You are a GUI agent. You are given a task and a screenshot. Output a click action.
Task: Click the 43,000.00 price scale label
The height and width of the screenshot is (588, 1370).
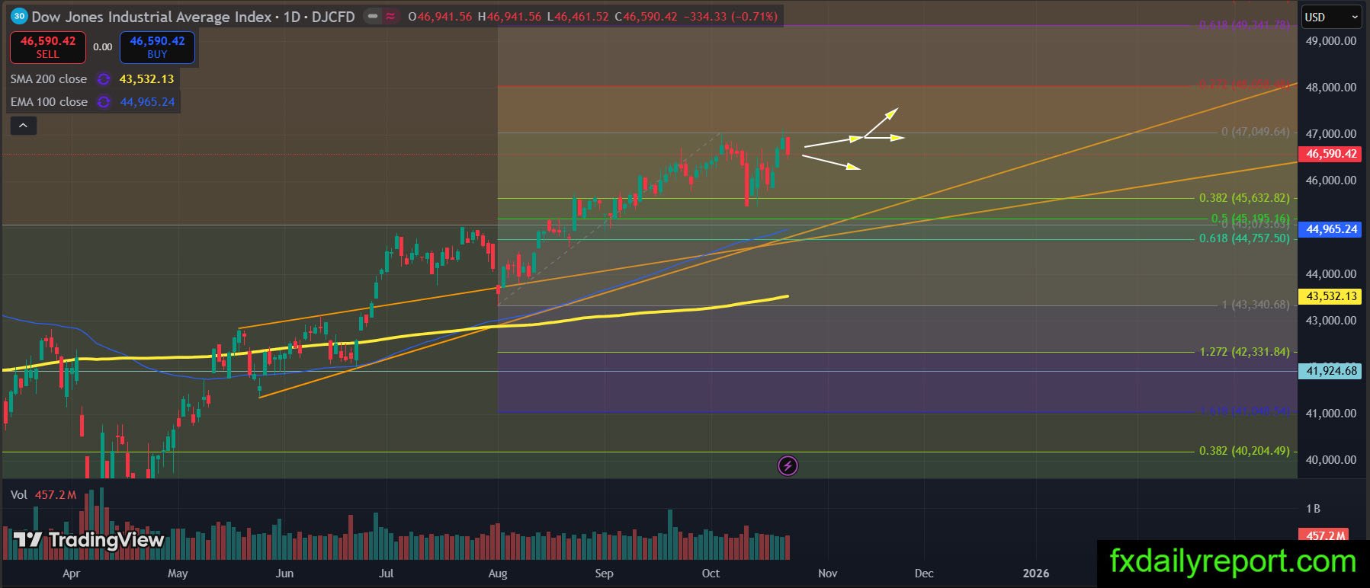(x=1331, y=321)
